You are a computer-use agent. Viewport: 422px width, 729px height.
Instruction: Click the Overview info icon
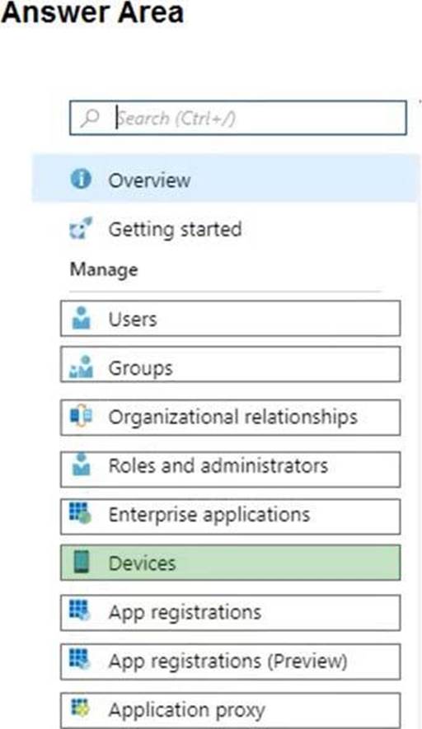81,179
